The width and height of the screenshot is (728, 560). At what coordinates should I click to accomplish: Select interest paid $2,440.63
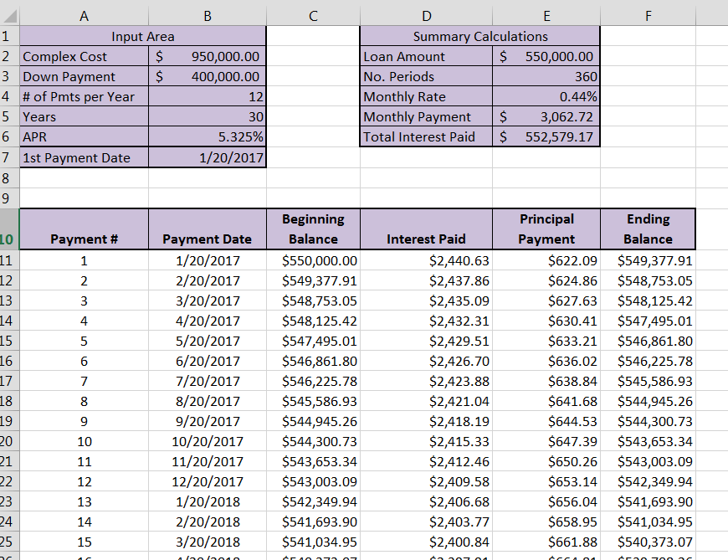[426, 260]
